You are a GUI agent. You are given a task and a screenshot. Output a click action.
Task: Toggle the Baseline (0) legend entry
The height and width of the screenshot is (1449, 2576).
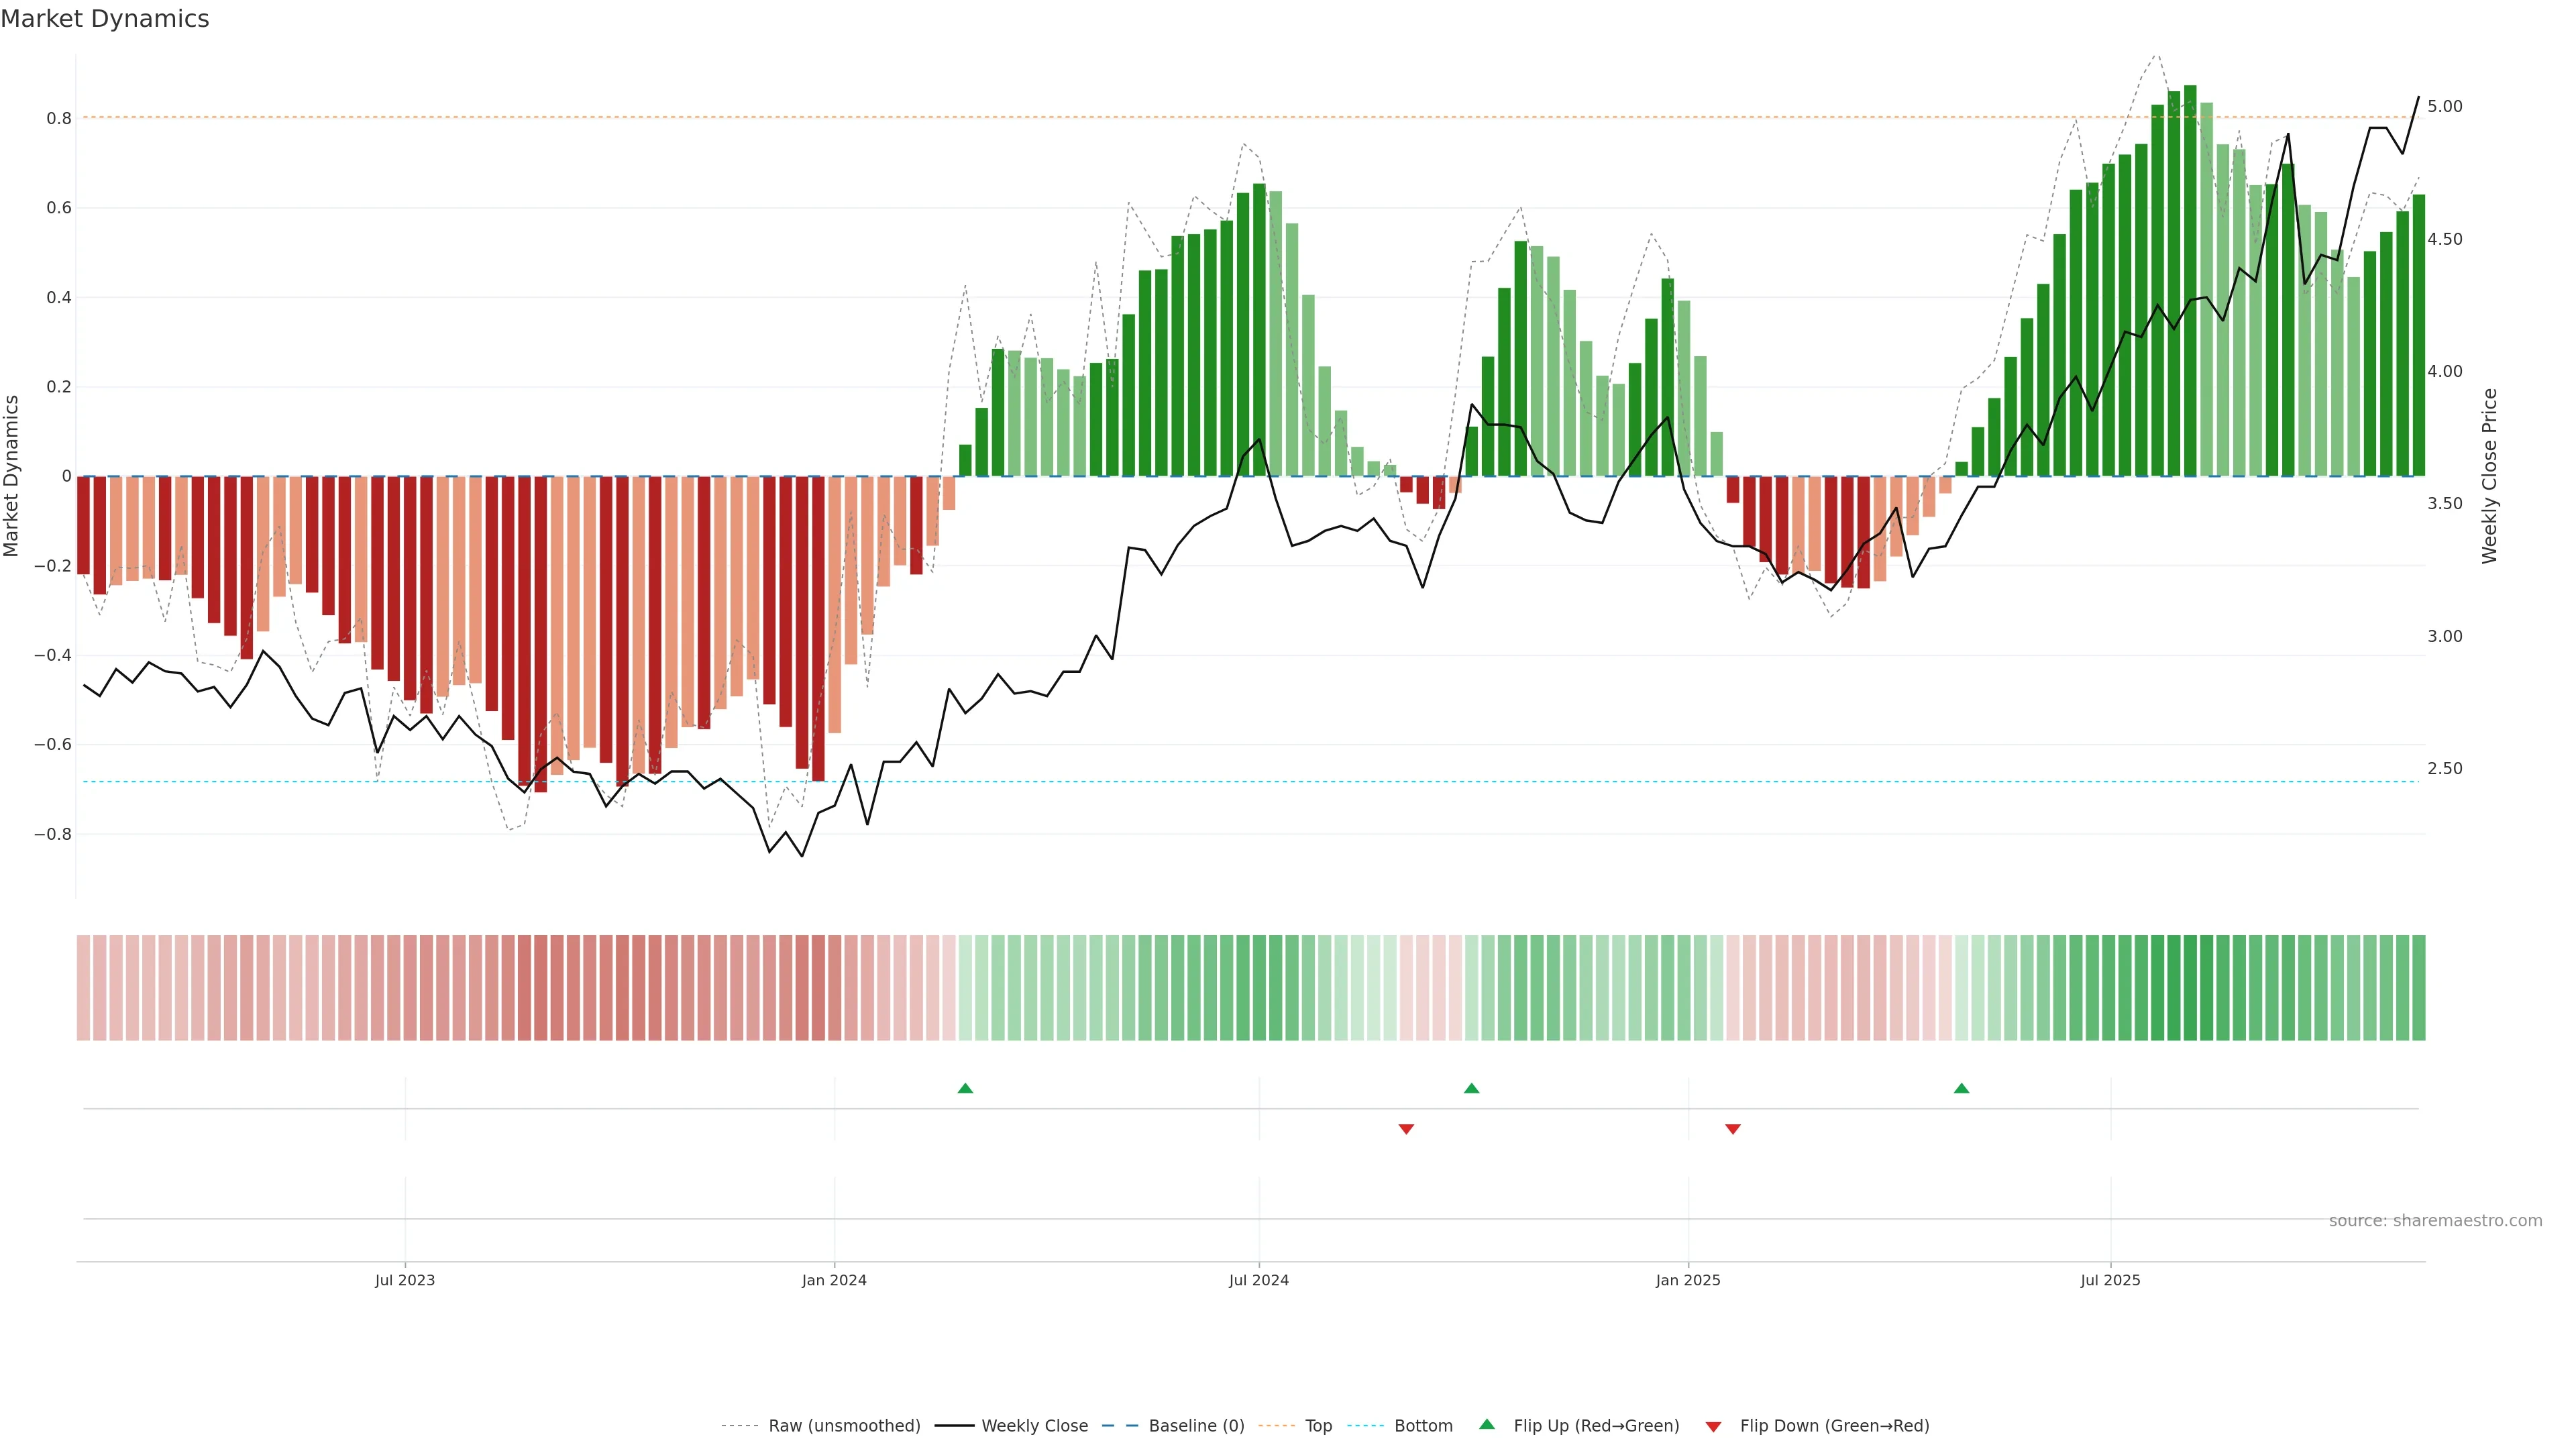(x=1196, y=1426)
